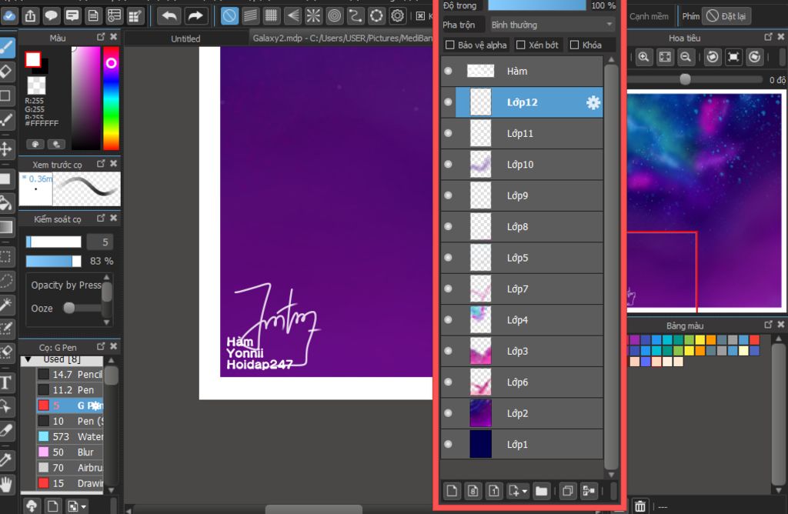Image resolution: width=788 pixels, height=514 pixels.
Task: Enable concentric circle snap
Action: pos(334,16)
